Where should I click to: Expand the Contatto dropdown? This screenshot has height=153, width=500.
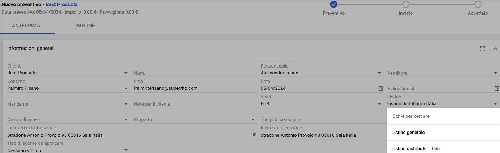pos(126,88)
